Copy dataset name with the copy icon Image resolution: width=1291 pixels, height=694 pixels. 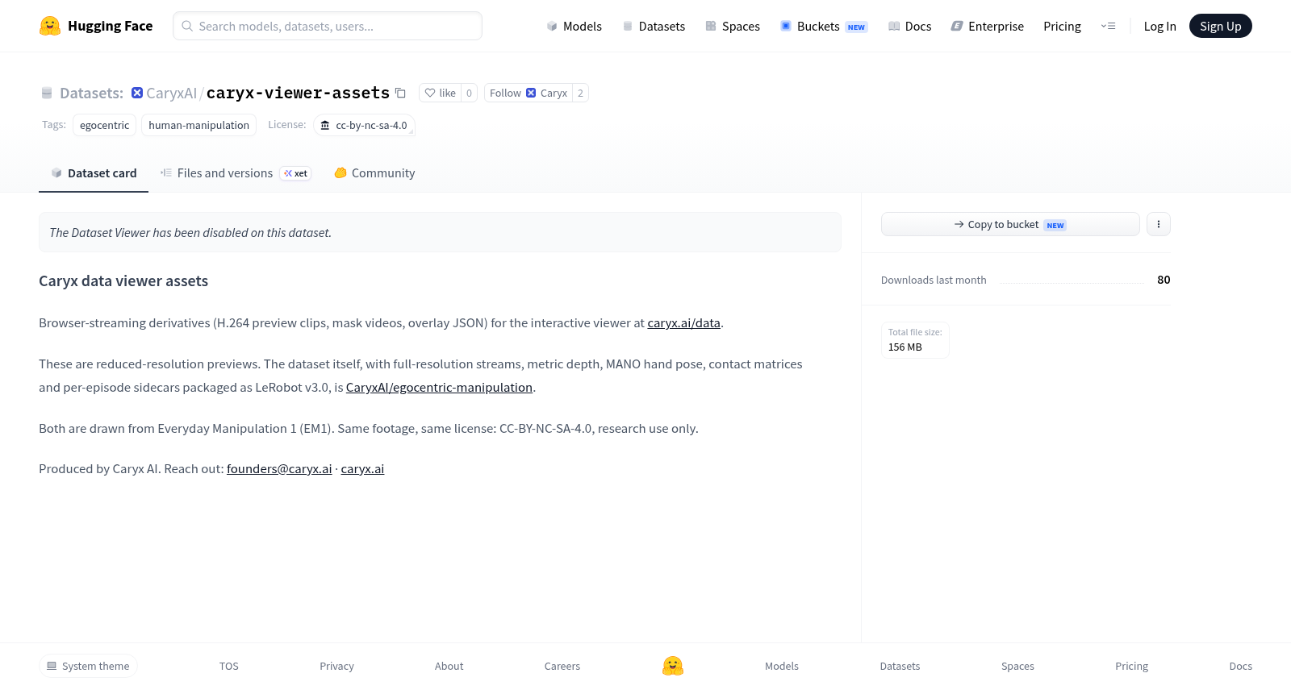(x=400, y=93)
